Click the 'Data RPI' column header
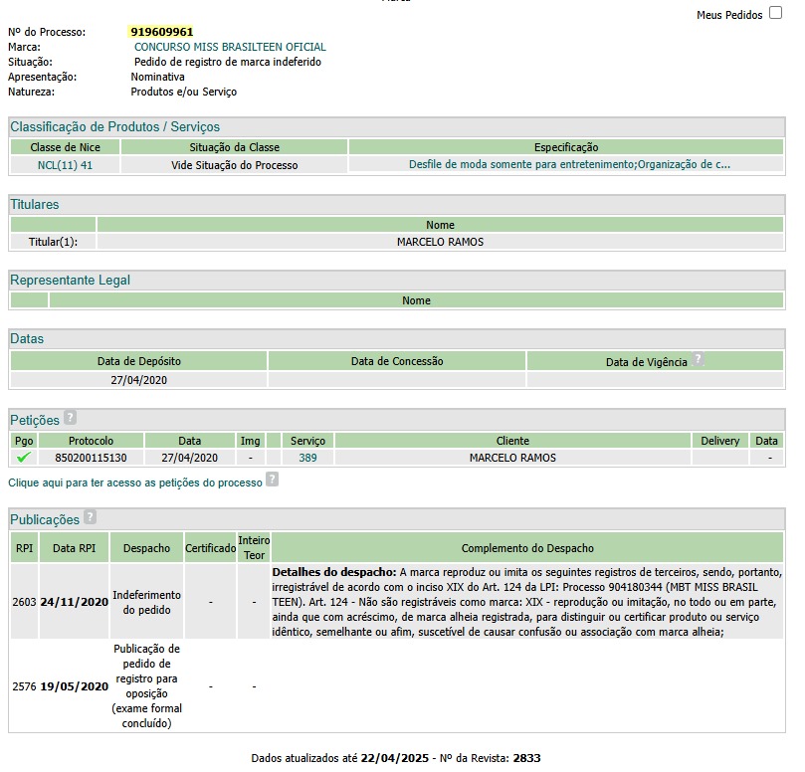 (75, 548)
